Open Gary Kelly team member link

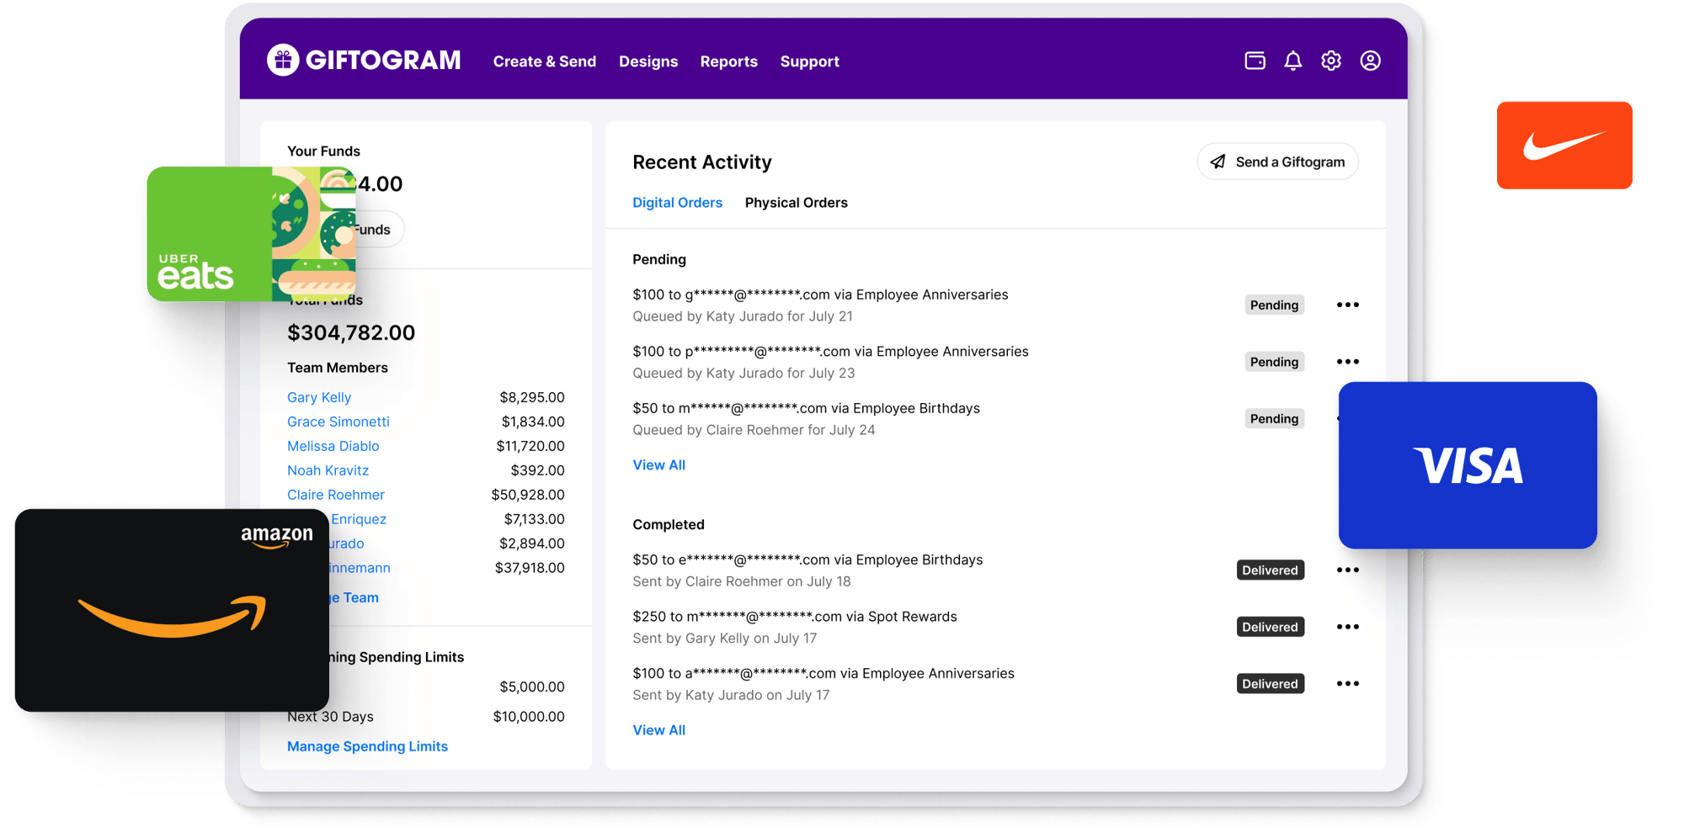(x=319, y=397)
